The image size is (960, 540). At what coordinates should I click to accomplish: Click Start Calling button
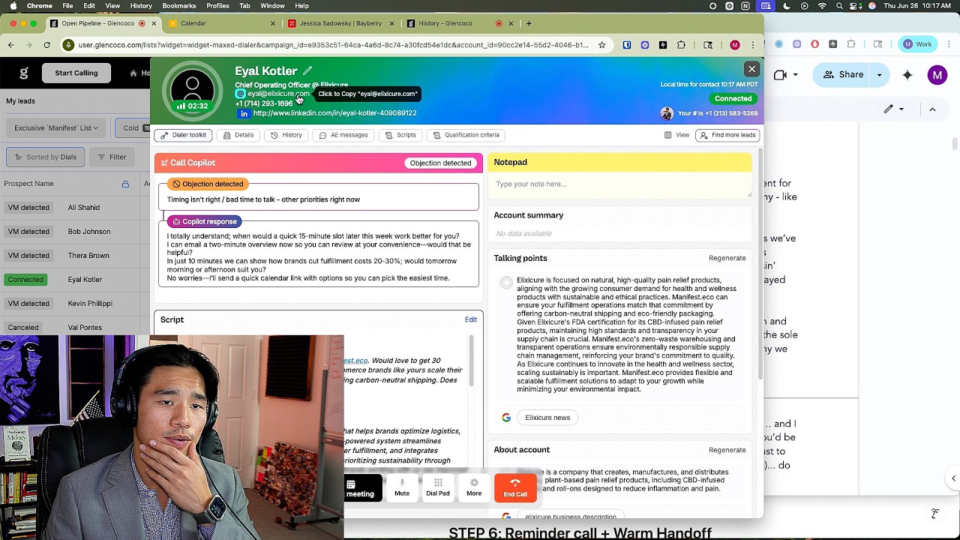(x=76, y=73)
